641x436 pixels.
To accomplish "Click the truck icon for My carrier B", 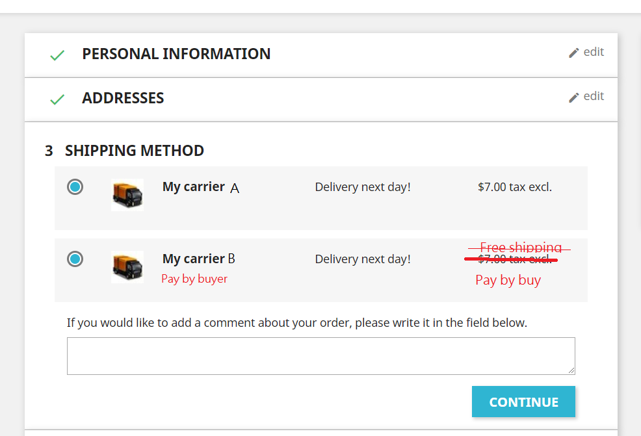I will [x=127, y=266].
